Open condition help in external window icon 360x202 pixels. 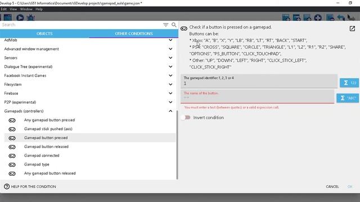(x=352, y=29)
